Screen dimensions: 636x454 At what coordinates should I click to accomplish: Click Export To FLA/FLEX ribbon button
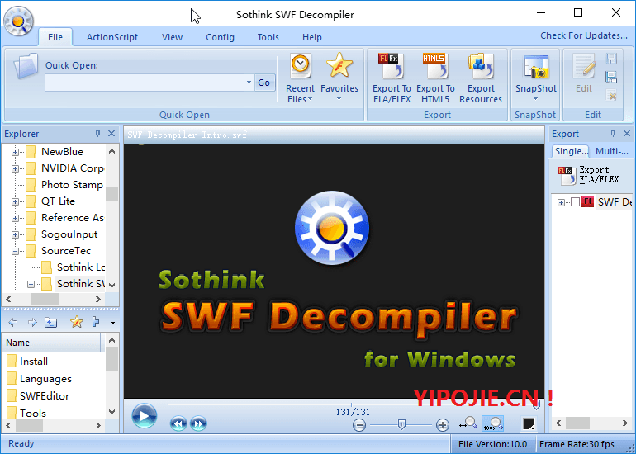pyautogui.click(x=392, y=78)
